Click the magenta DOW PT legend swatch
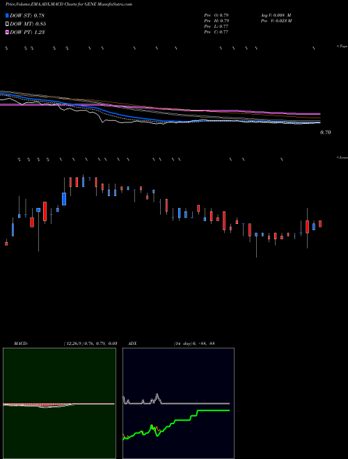The image size is (348, 459). 7,32
